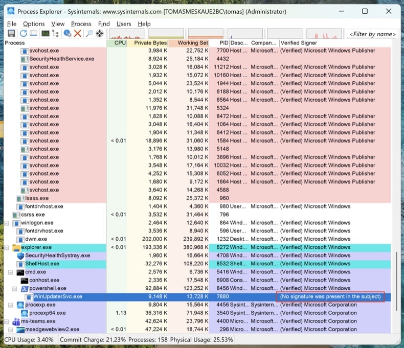
Task: Click the msedgewebview2.exe process icon
Action: [20, 330]
